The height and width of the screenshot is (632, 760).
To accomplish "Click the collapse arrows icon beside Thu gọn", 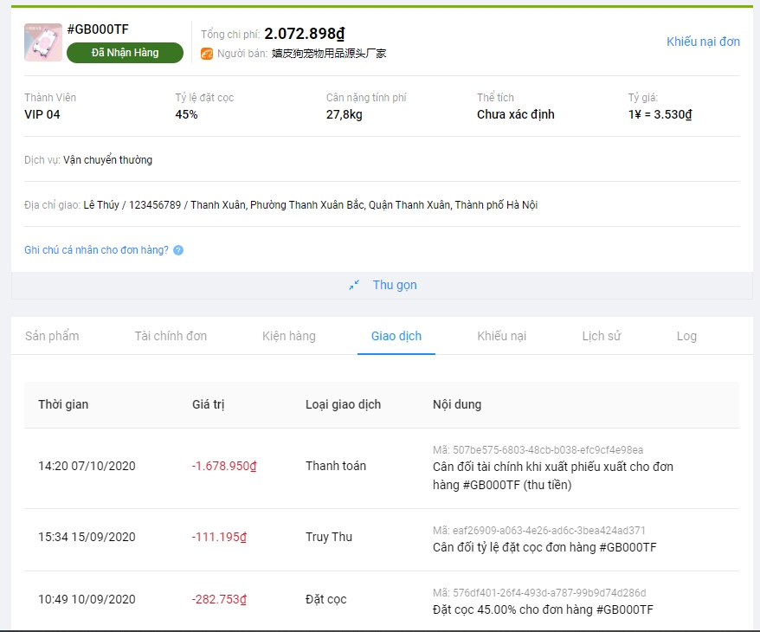I will [354, 285].
